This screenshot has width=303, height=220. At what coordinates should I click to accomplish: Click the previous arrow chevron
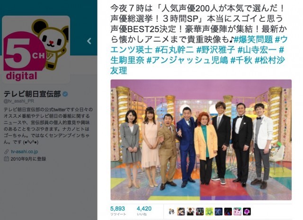pyautogui.click(x=89, y=41)
